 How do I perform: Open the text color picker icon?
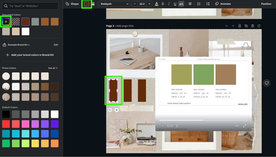[x=156, y=4]
